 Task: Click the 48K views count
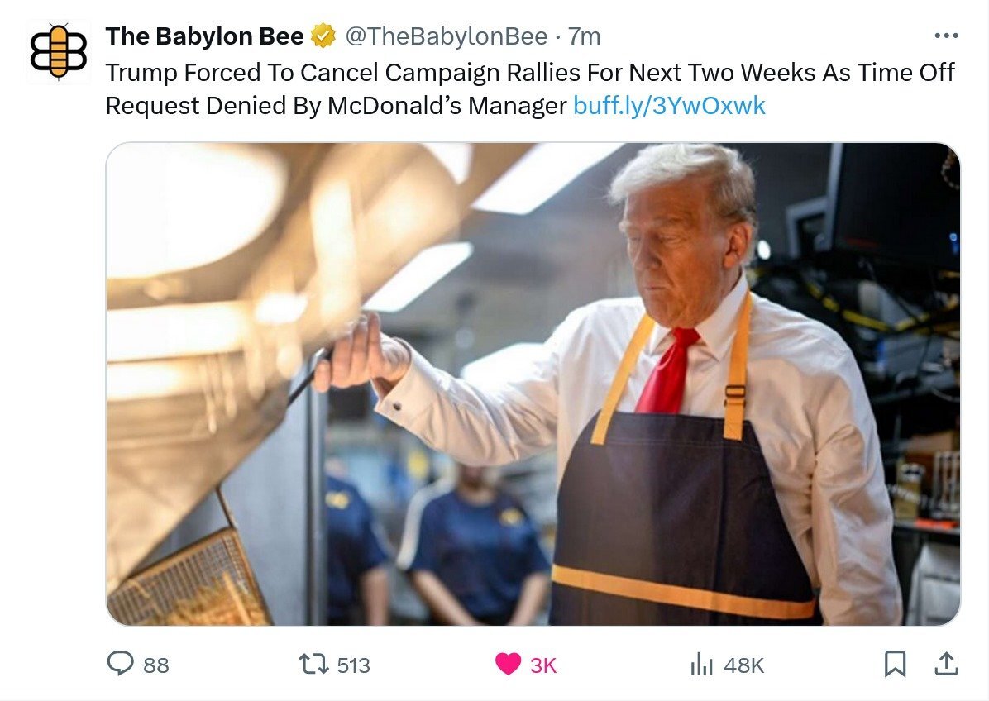[x=743, y=665]
